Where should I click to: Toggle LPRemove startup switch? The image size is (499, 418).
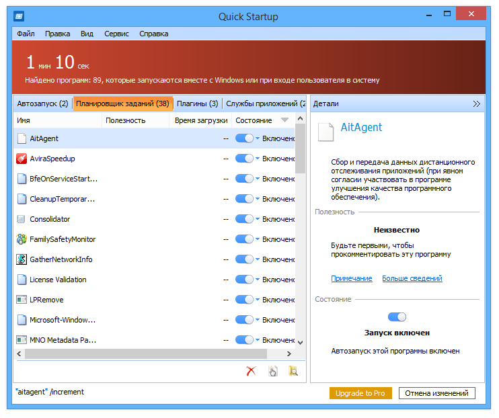pos(244,300)
